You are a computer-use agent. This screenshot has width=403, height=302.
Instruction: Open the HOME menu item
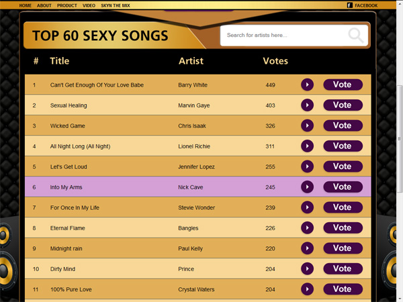point(26,5)
